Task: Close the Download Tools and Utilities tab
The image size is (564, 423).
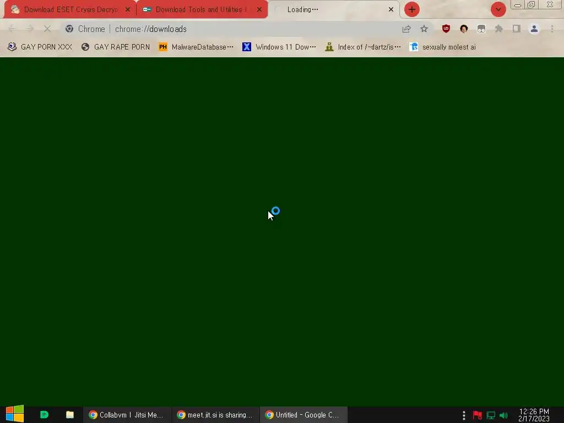Action: coord(259,10)
